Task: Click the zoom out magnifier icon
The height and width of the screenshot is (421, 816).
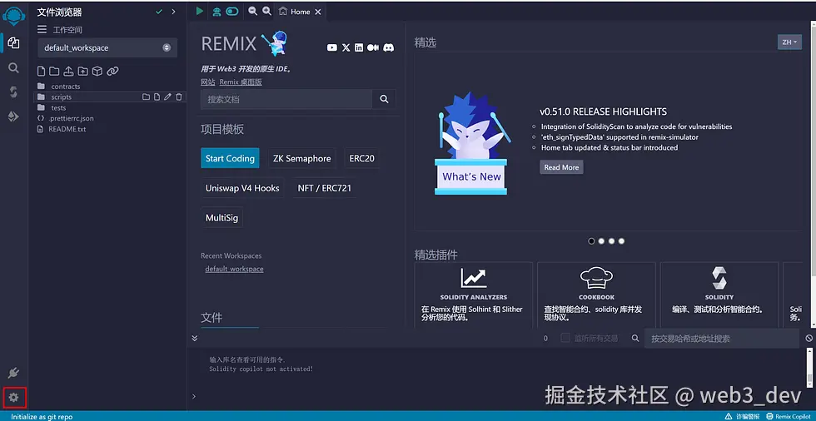Action: pos(252,11)
